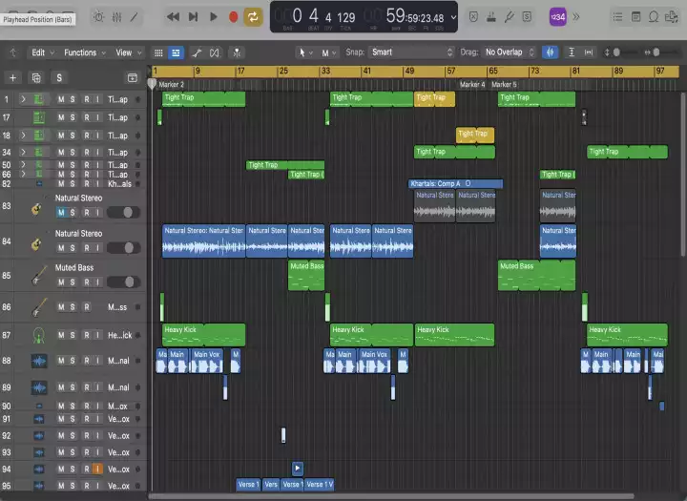
Task: Toggle the purple 1234 Count-in button
Action: [558, 17]
